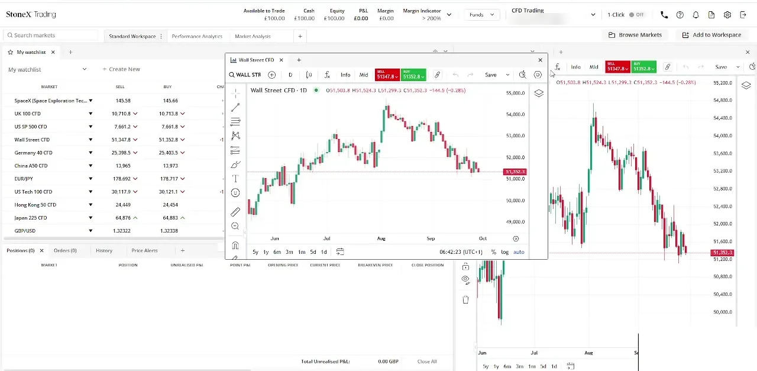Select the Standard Workspace tab
The image size is (757, 371).
[x=132, y=36]
